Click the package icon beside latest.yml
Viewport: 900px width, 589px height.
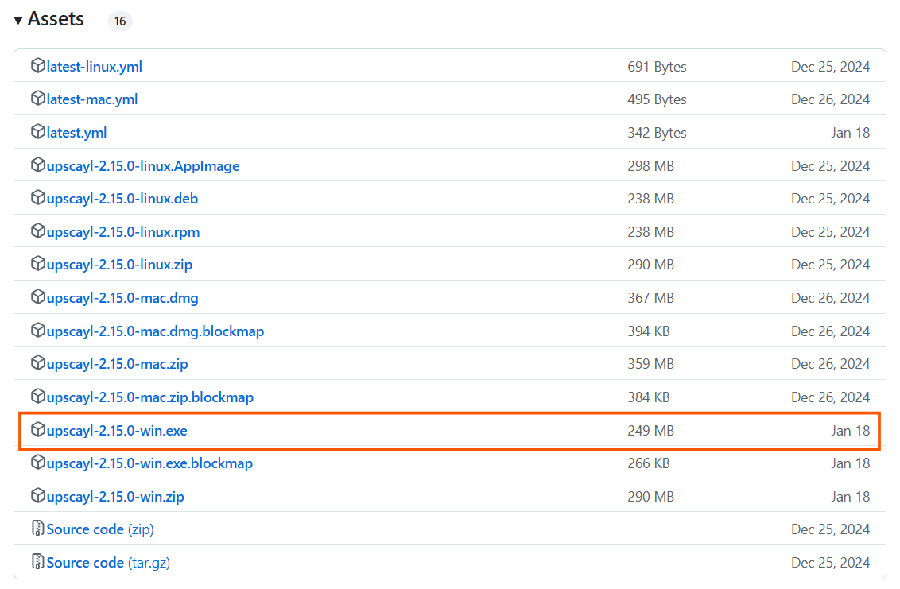[38, 132]
